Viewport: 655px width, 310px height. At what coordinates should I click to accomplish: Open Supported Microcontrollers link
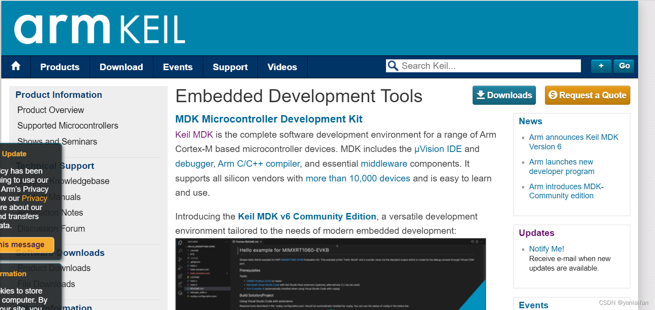(x=68, y=126)
